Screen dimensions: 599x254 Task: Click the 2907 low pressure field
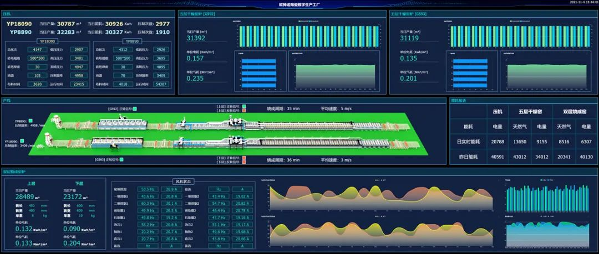coord(79,50)
